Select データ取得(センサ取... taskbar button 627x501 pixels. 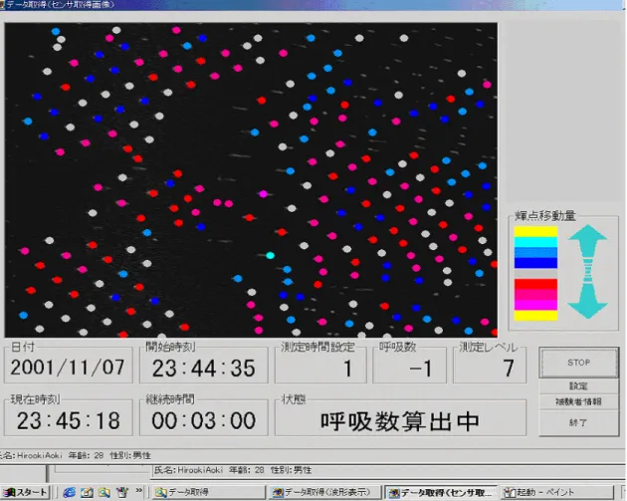coord(441,492)
